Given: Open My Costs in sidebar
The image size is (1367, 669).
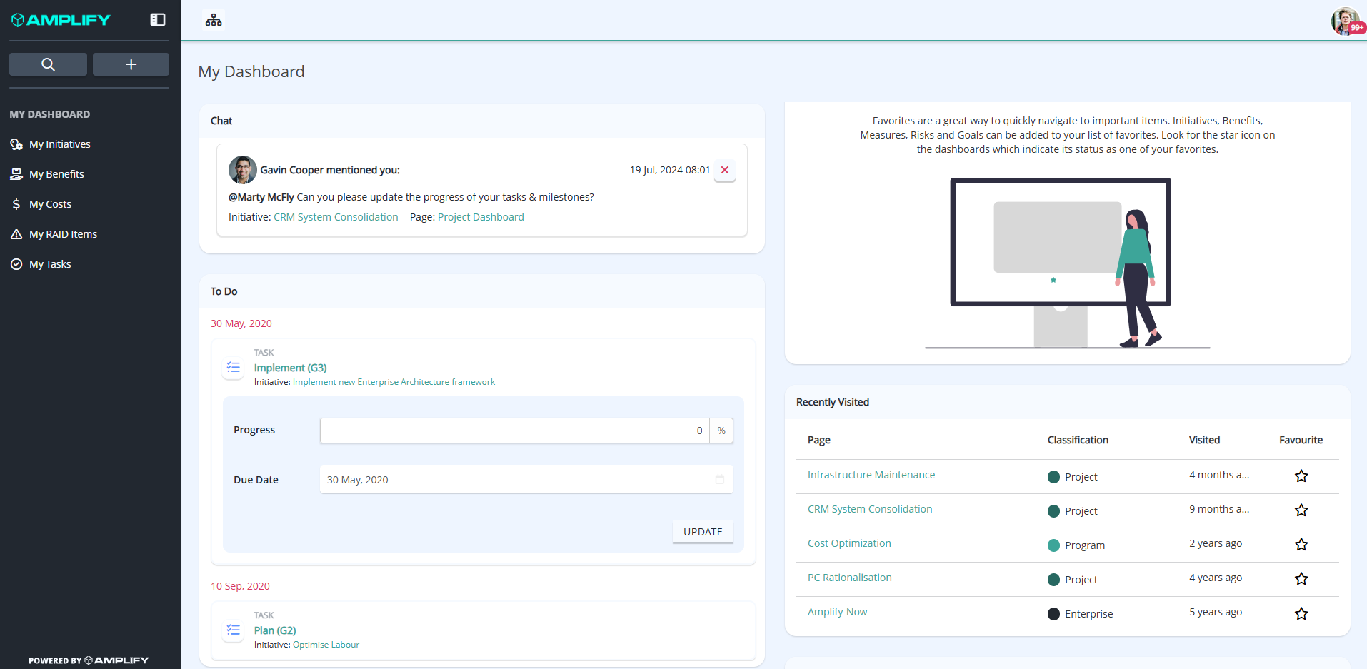Looking at the screenshot, I should click(x=50, y=204).
